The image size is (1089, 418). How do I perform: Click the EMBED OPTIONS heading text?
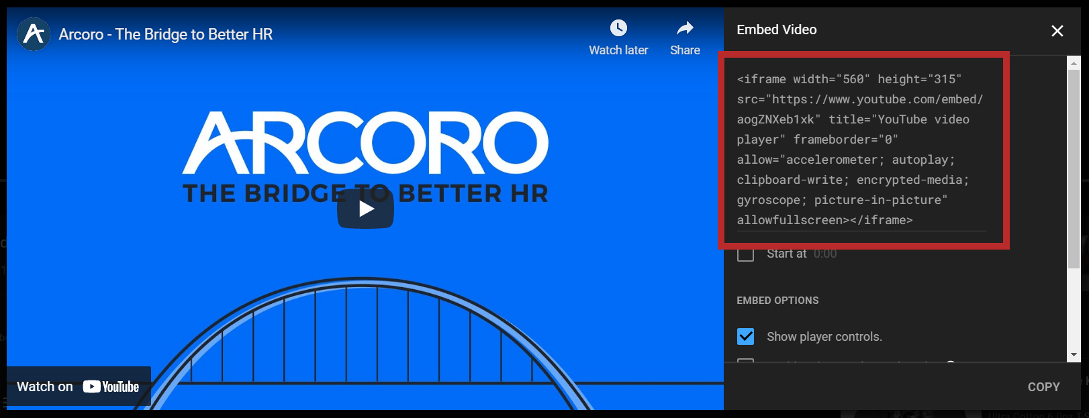click(x=777, y=301)
